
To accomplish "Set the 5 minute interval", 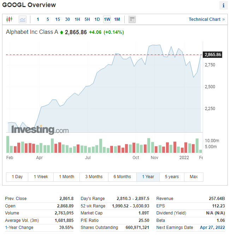I will 48,19.
